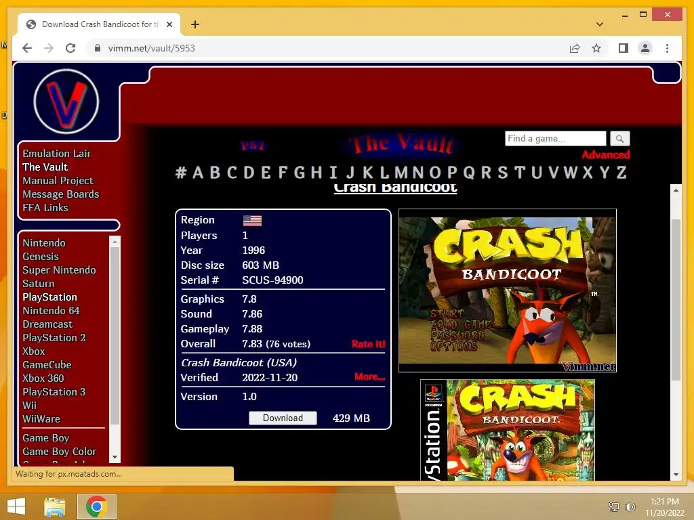The height and width of the screenshot is (520, 694).
Task: Click the Crash Bandicoot box art
Action: (508, 430)
